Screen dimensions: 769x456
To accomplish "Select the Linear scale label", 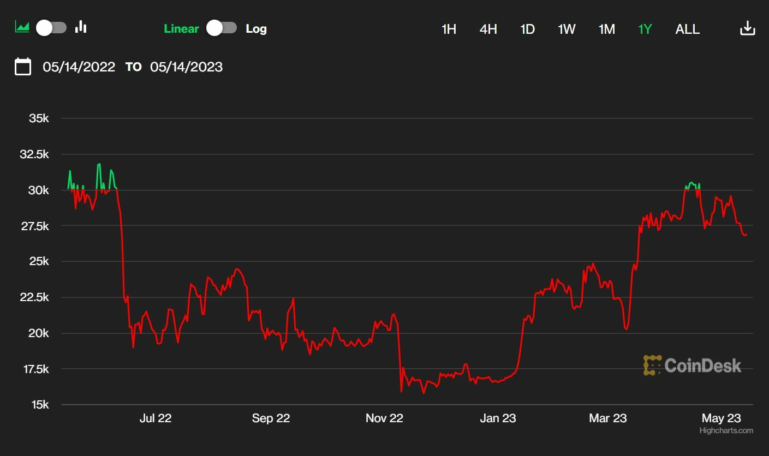I will point(181,29).
